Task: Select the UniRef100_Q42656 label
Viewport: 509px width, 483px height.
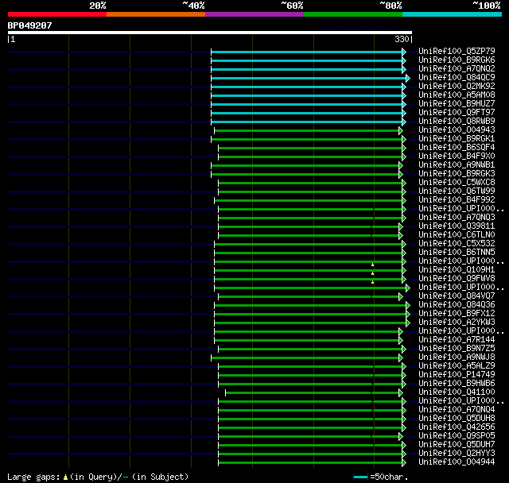Action: [x=457, y=427]
